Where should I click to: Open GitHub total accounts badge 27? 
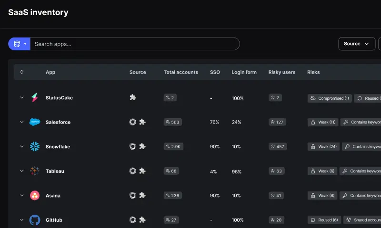click(171, 220)
